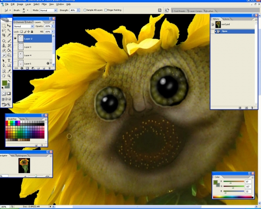This screenshot has width=261, height=209.
Task: Select the Brush tool
Action: click(9, 41)
